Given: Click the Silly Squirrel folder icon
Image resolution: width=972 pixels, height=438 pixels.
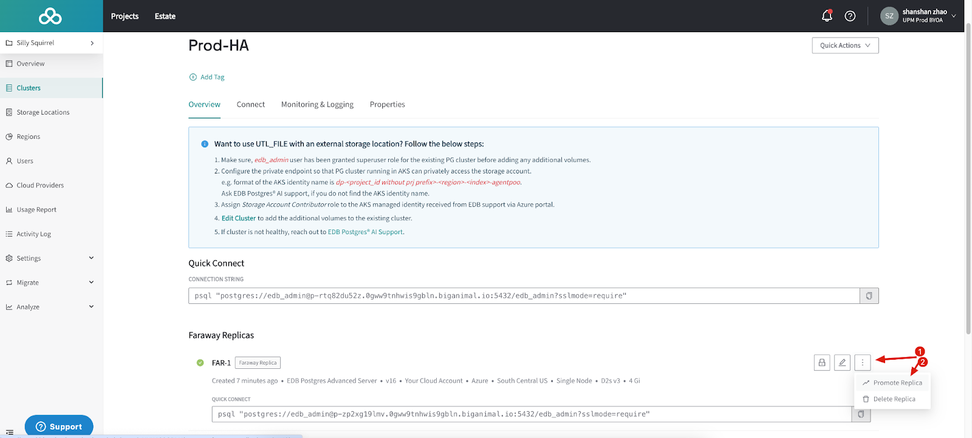Looking at the screenshot, I should [x=9, y=43].
